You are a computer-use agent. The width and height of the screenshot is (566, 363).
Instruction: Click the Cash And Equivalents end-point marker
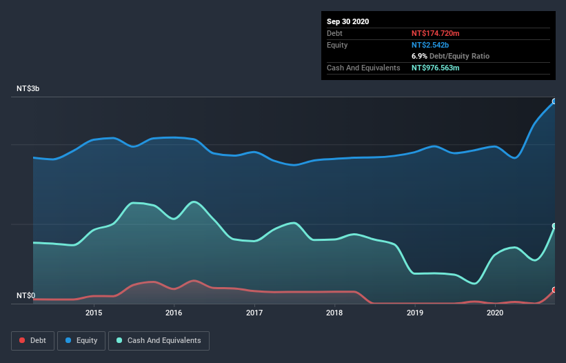pyautogui.click(x=554, y=226)
